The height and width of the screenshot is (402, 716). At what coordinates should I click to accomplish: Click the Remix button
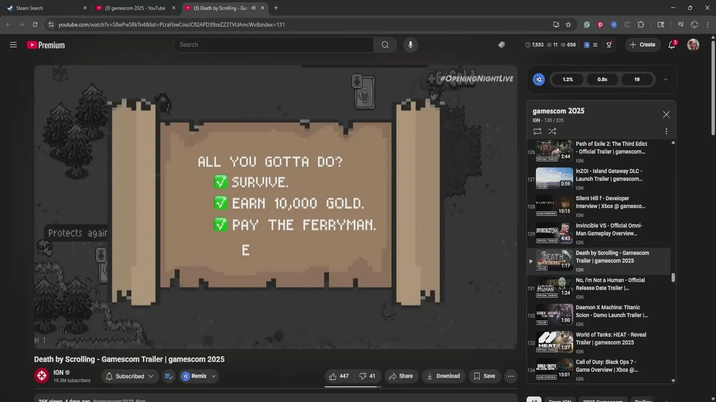194,376
